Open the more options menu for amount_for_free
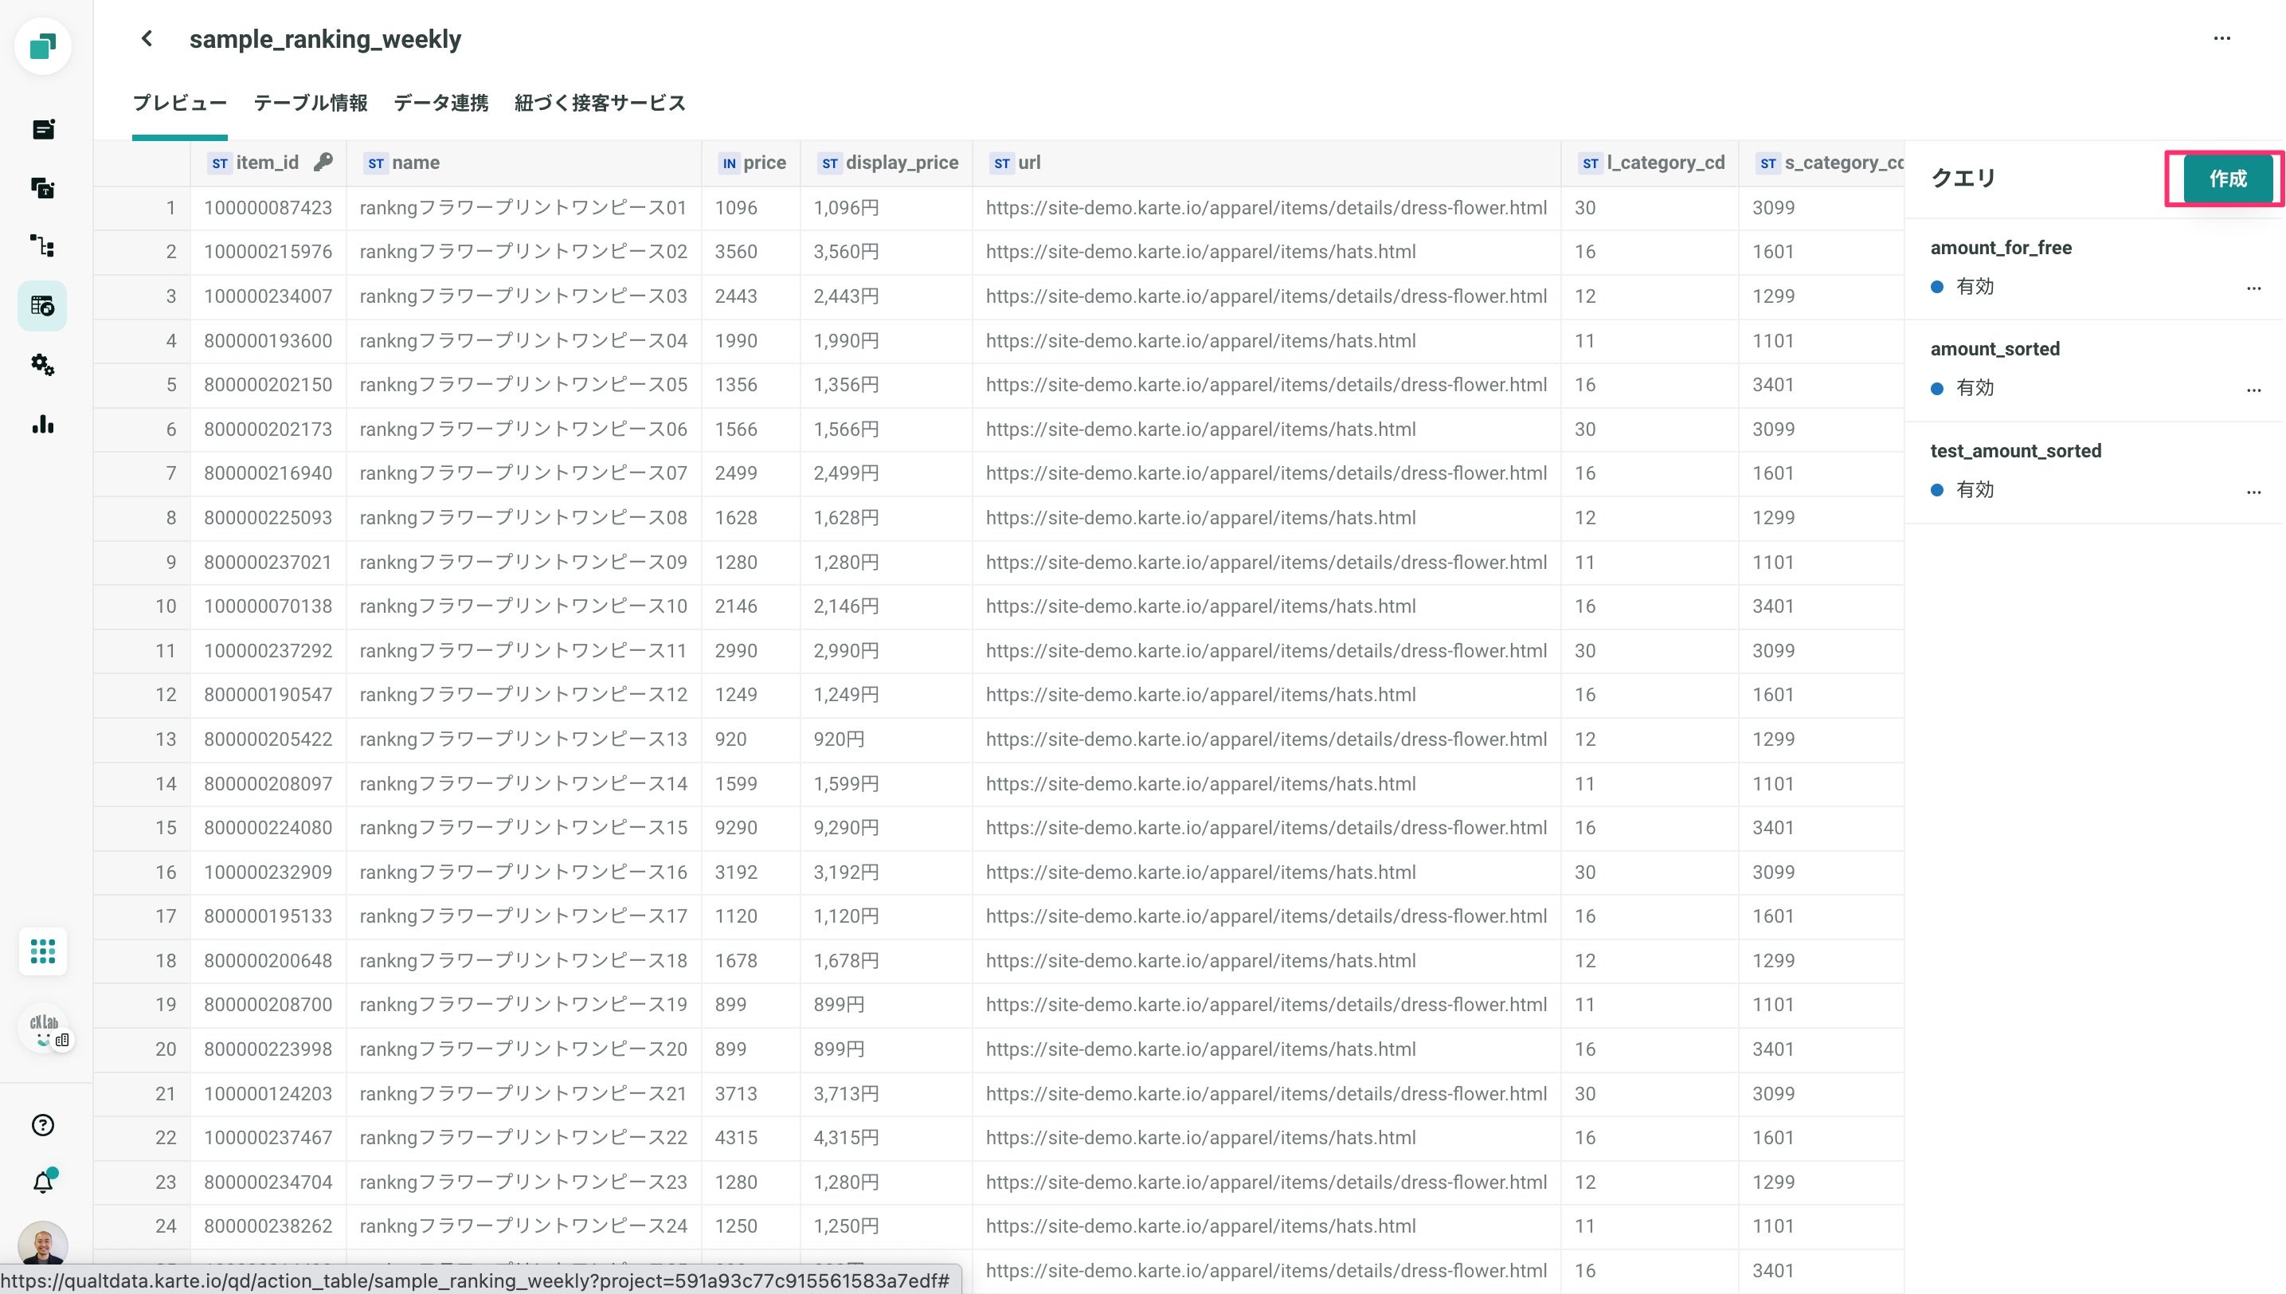Screen dimensions: 2286x1294 point(2253,288)
